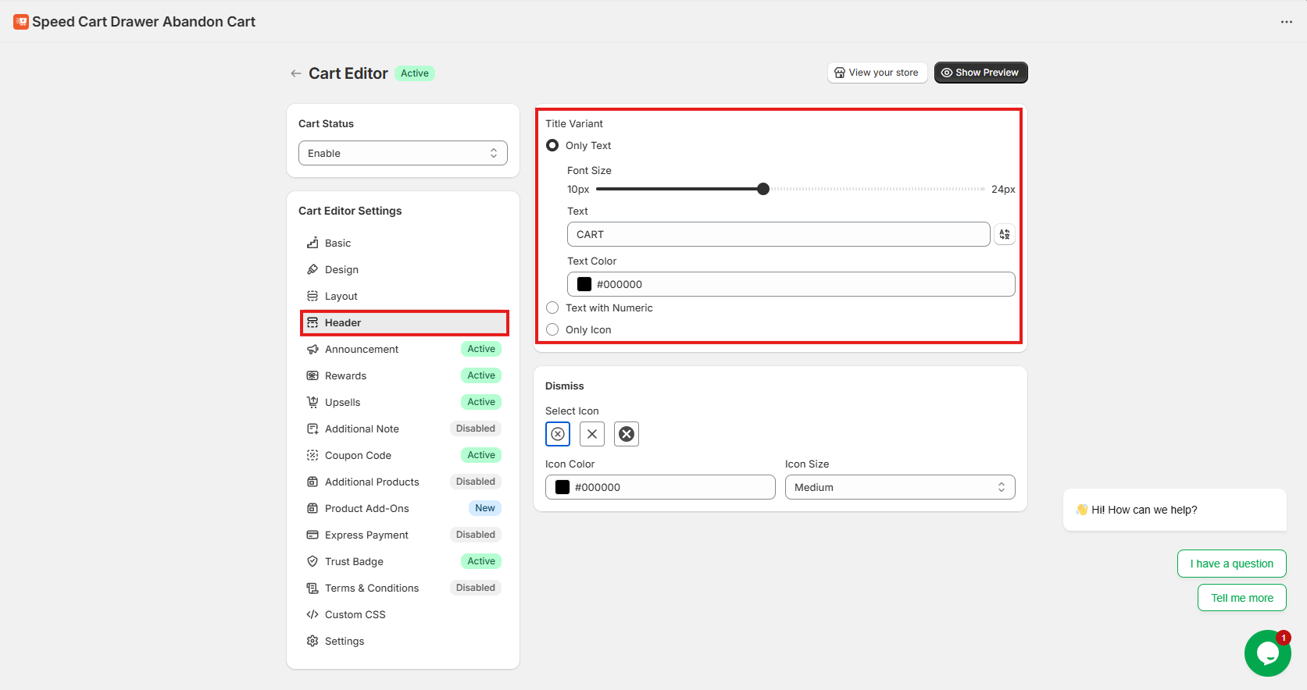Click the CART title text field
The height and width of the screenshot is (690, 1307).
pyautogui.click(x=778, y=234)
